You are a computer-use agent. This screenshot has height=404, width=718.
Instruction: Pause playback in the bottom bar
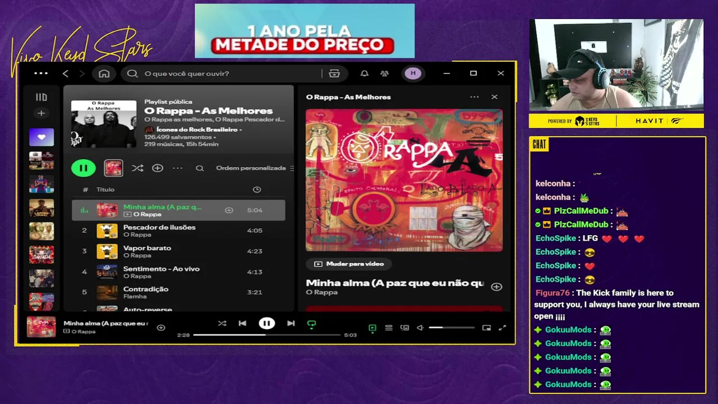[266, 323]
